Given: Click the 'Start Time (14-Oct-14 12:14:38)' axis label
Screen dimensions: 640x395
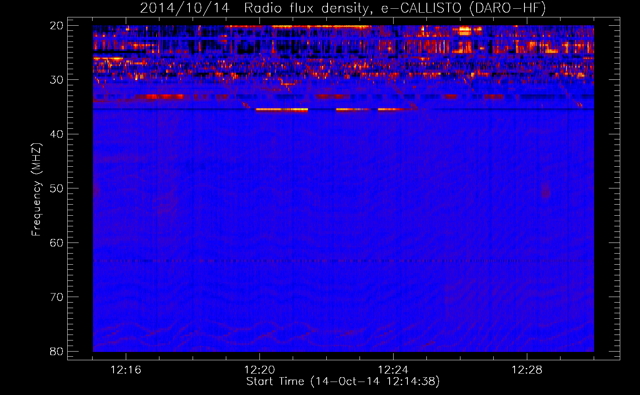Looking at the screenshot, I should 343,382.
